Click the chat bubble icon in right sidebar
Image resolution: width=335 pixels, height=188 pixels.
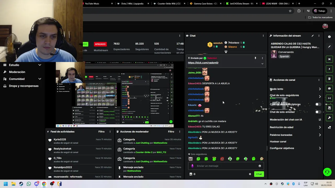(329, 89)
